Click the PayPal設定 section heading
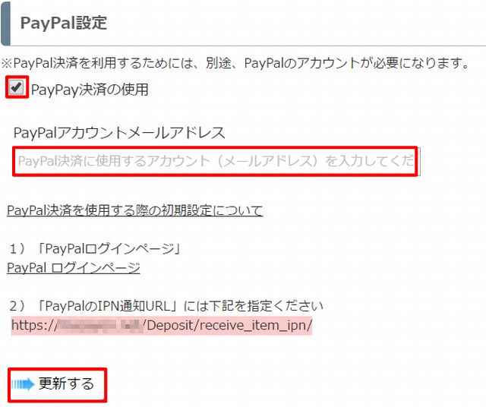 pos(64,23)
